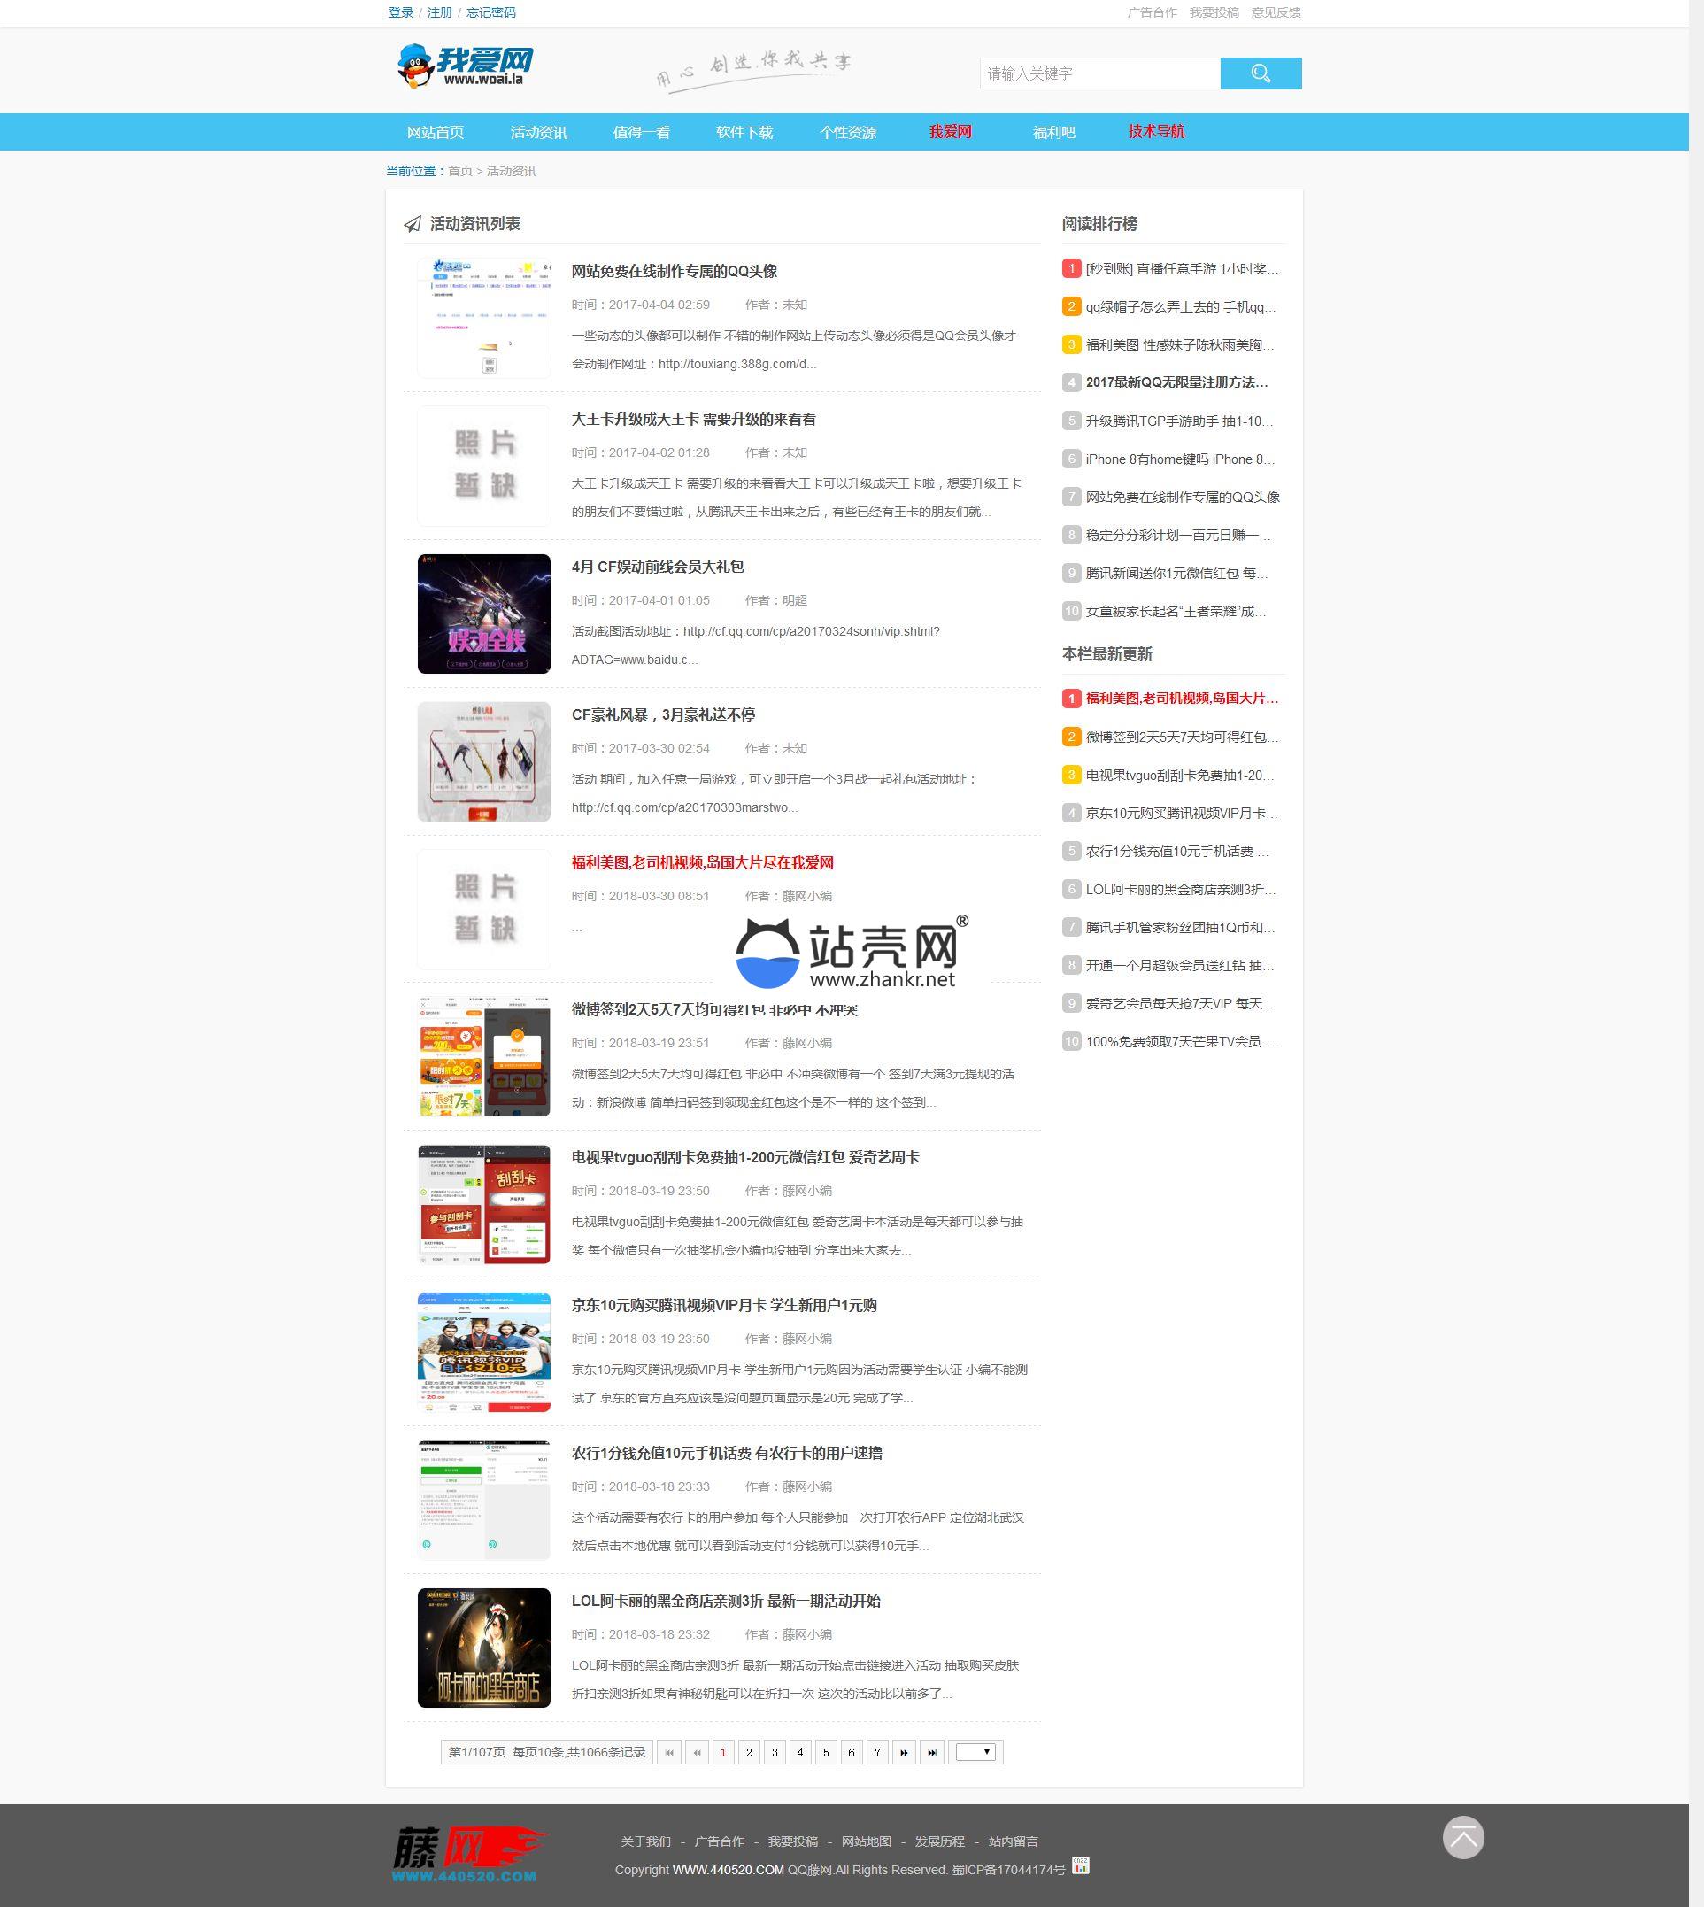Open thumbnail of 4月 CF娱动前线 article

[483, 614]
